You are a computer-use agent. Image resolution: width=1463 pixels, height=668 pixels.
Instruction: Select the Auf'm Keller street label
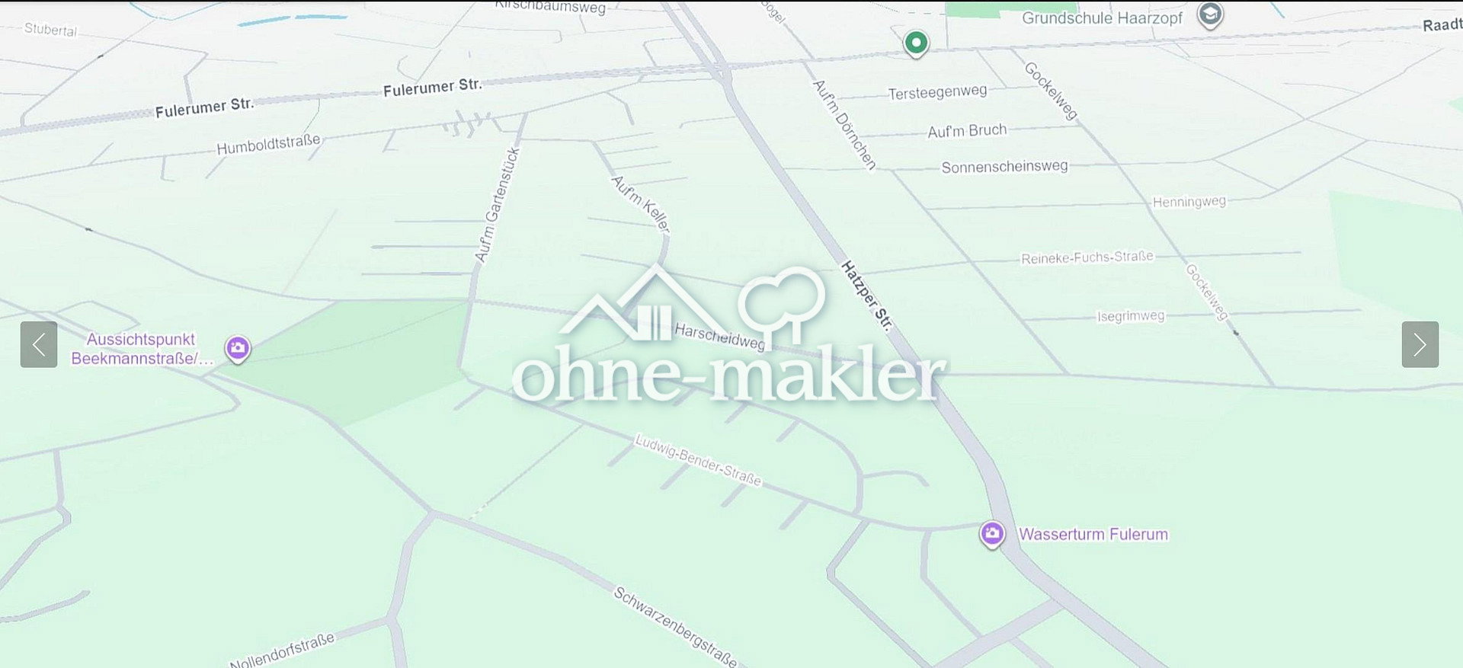(642, 203)
